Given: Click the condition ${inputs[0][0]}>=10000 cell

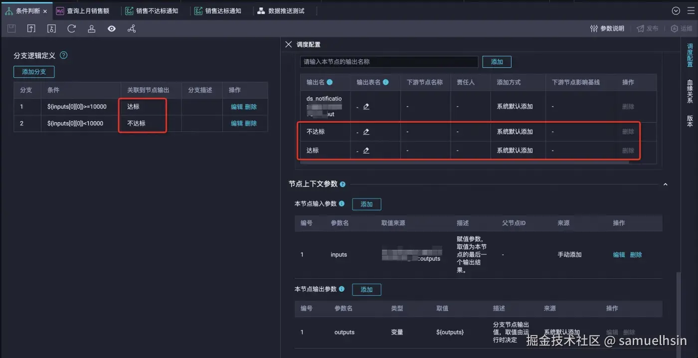Looking at the screenshot, I should pyautogui.click(x=77, y=107).
